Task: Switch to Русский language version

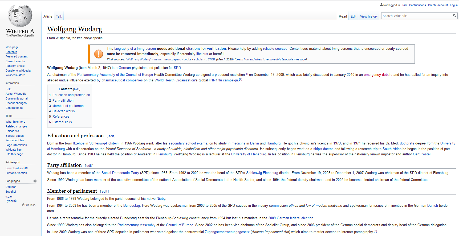Action: click(11, 201)
